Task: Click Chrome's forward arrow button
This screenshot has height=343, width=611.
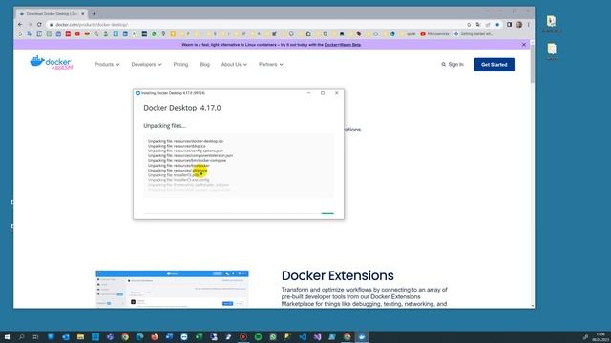Action: pos(30,24)
